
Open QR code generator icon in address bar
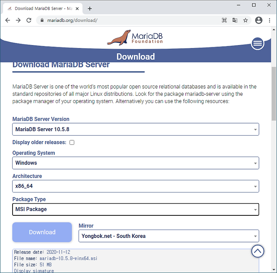coord(224,20)
